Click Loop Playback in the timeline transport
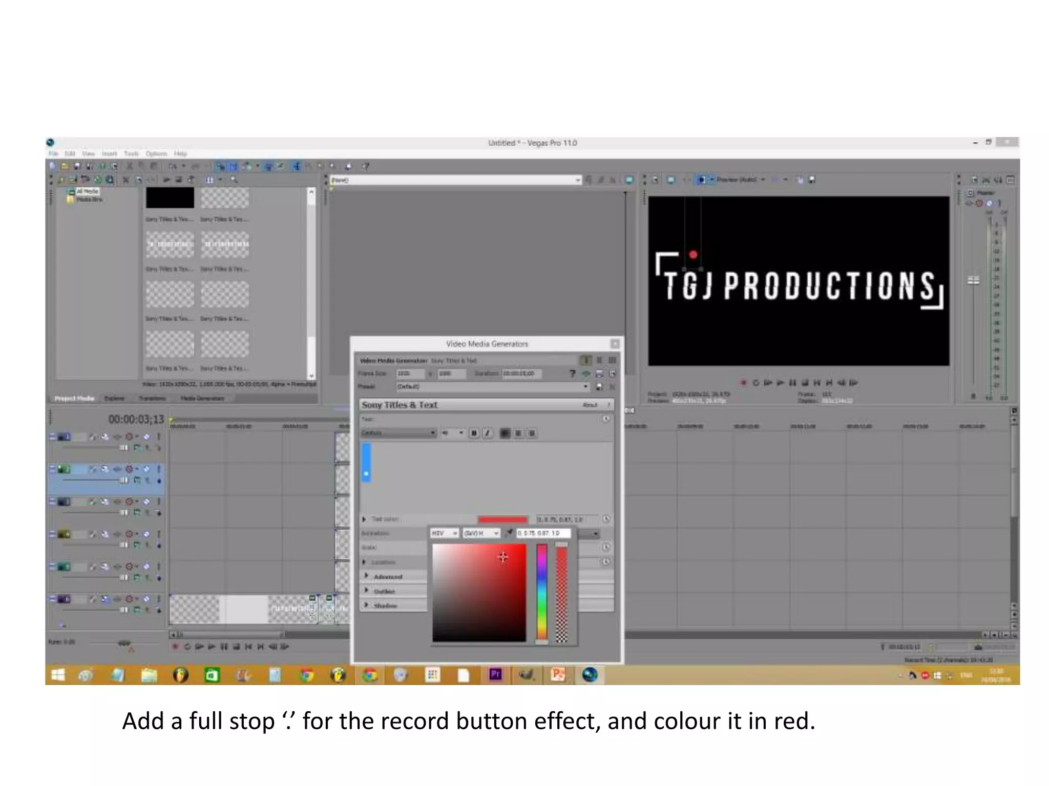This screenshot has height=786, width=1049. [187, 647]
